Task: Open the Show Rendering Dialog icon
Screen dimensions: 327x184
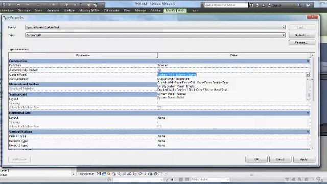Action: click(x=119, y=174)
